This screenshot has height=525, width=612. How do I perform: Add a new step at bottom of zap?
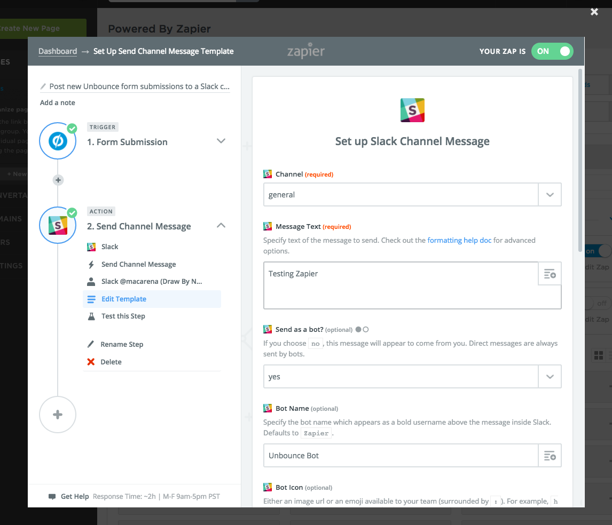[x=58, y=415]
